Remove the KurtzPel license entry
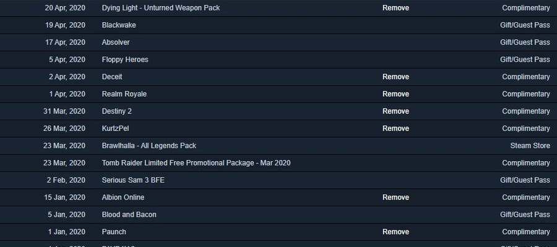 click(395, 128)
